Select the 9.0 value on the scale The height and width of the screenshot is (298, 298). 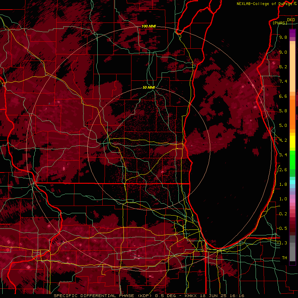click(x=283, y=52)
